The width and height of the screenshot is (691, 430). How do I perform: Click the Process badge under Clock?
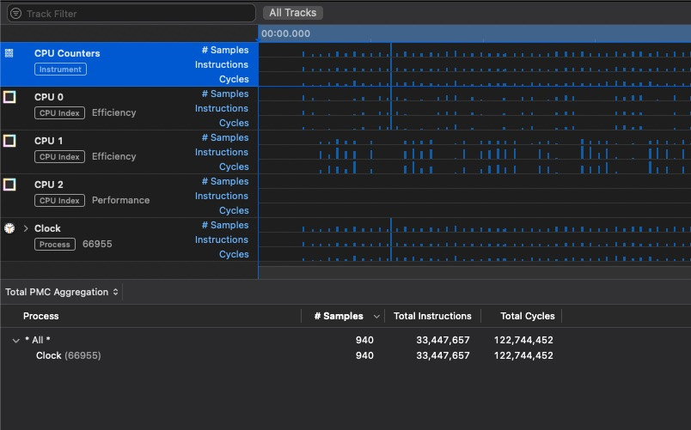pos(56,245)
